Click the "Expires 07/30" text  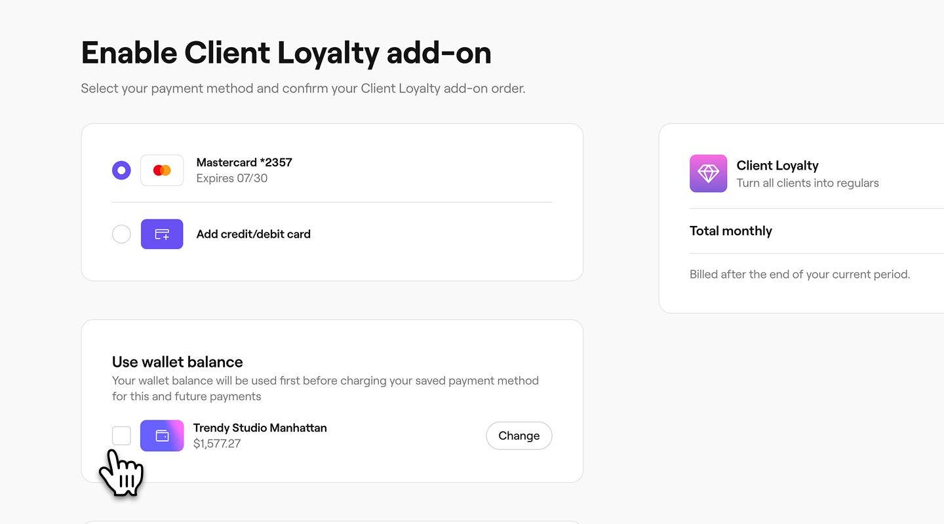231,178
